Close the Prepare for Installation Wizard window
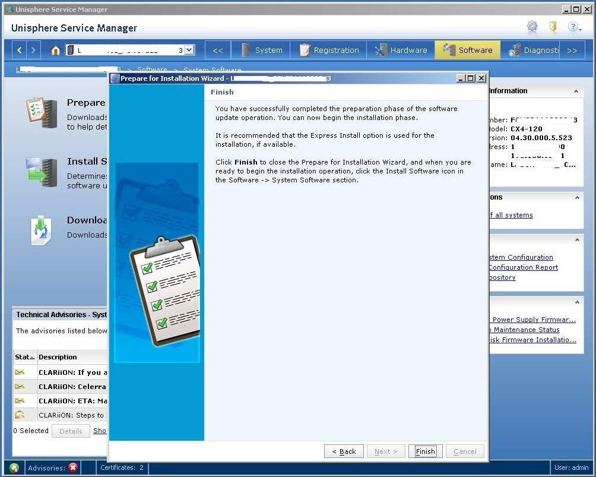The width and height of the screenshot is (596, 477). pyautogui.click(x=481, y=78)
